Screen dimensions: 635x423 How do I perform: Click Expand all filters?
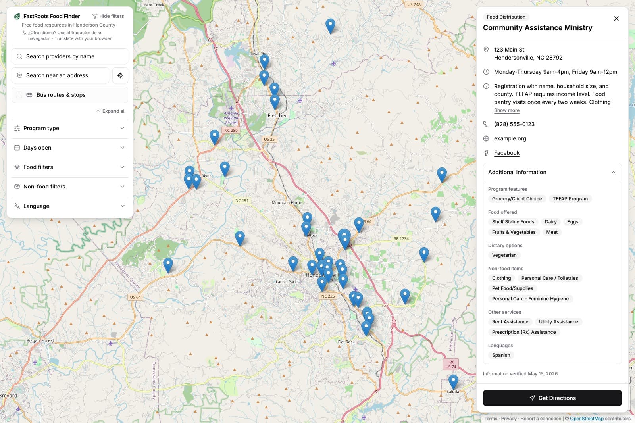click(111, 111)
